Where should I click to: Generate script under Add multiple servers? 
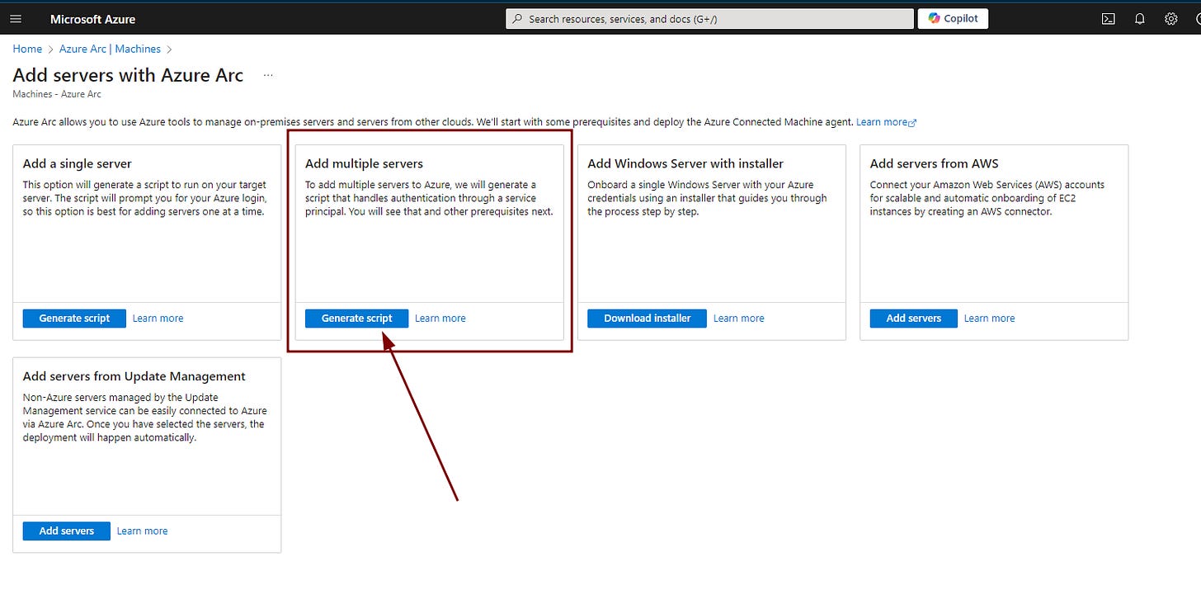click(x=356, y=318)
